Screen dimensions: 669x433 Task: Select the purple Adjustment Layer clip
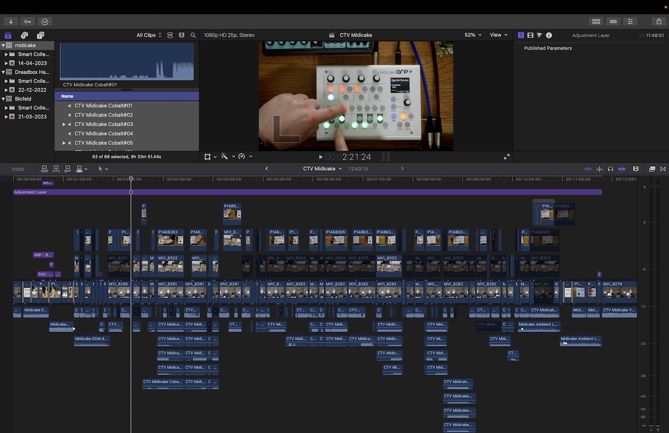click(307, 192)
